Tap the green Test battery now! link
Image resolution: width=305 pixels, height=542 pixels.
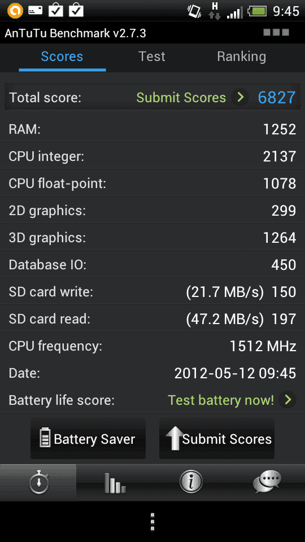point(221,400)
